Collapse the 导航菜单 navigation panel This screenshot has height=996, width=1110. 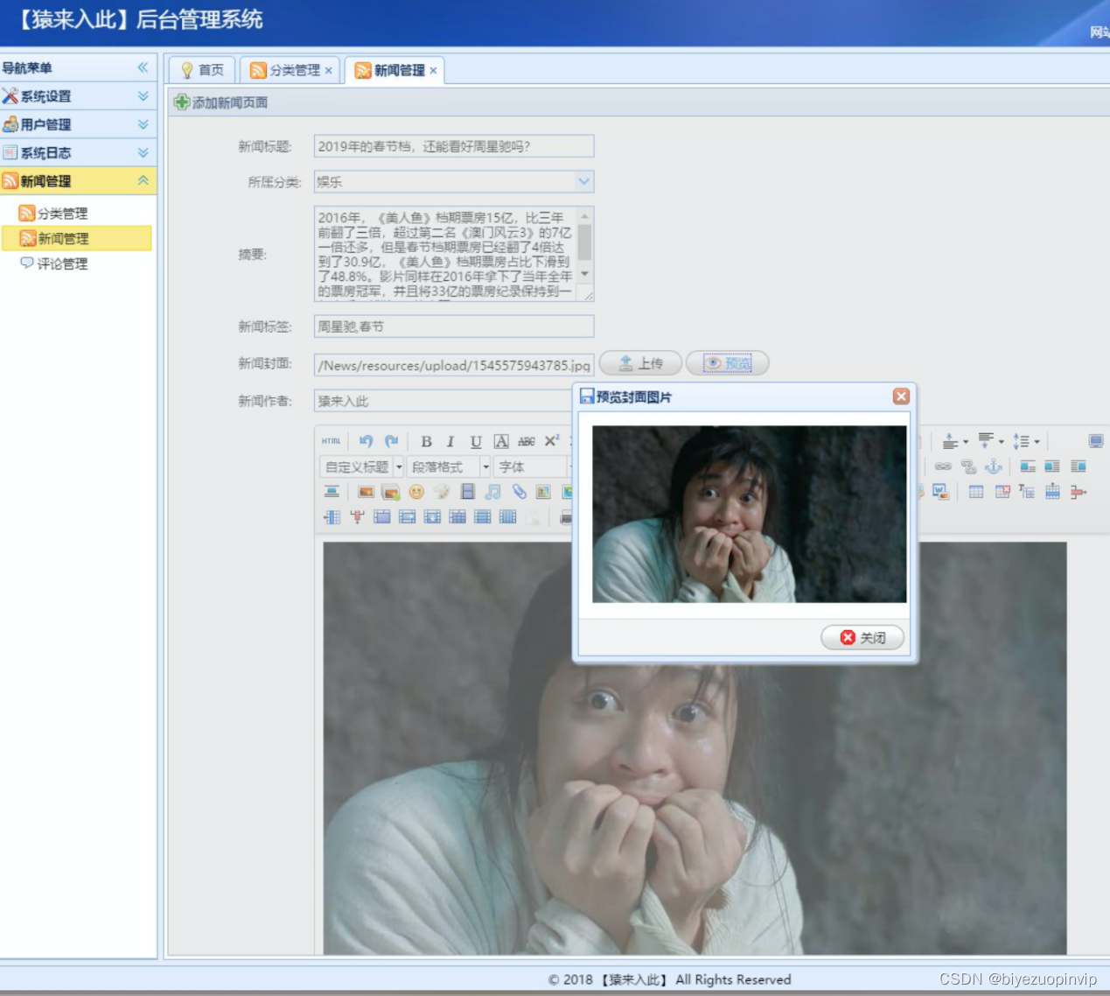143,67
